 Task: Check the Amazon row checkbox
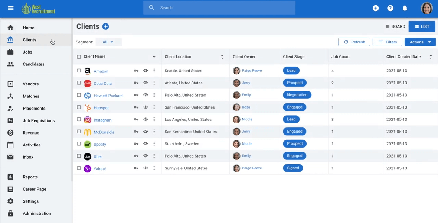tap(79, 71)
